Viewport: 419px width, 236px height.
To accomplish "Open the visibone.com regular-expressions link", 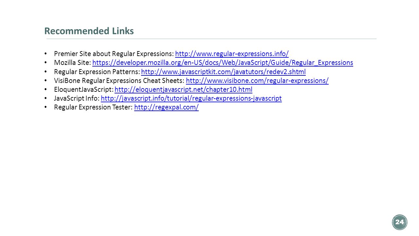I will coord(257,81).
